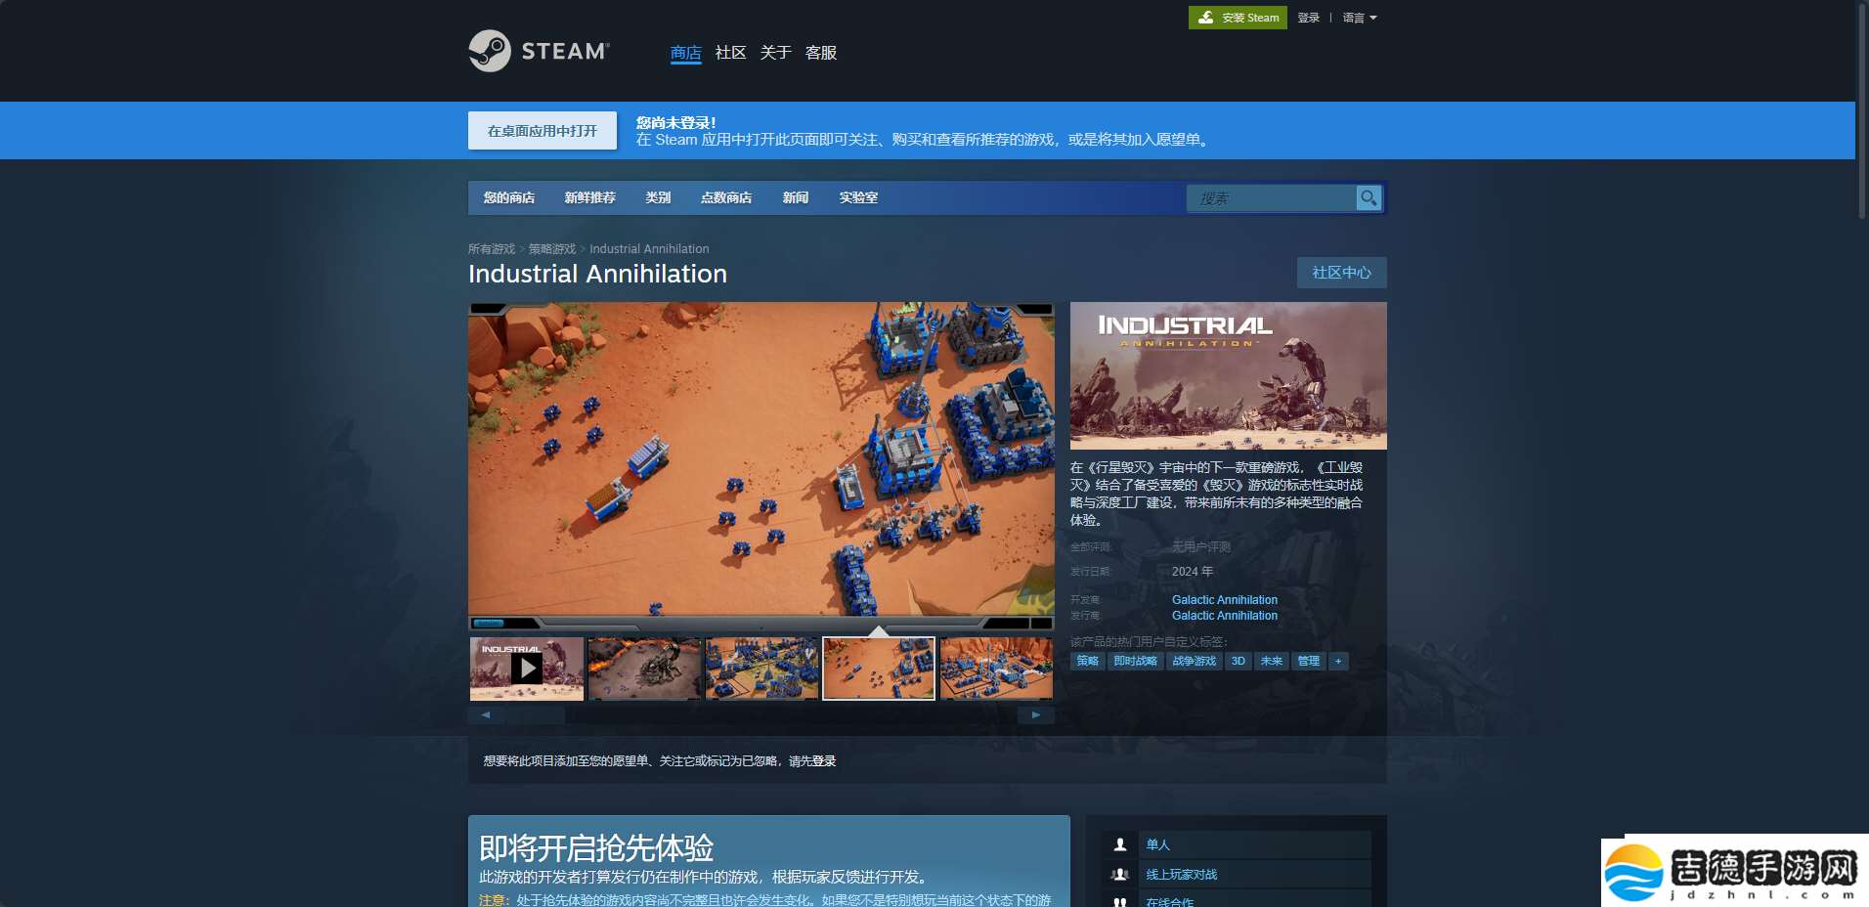The width and height of the screenshot is (1869, 907).
Task: Open the 语言 language dropdown
Action: tap(1359, 18)
